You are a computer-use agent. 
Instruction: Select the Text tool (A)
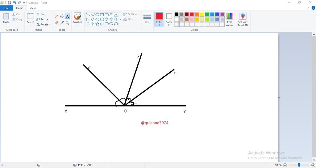pyautogui.click(x=67, y=16)
